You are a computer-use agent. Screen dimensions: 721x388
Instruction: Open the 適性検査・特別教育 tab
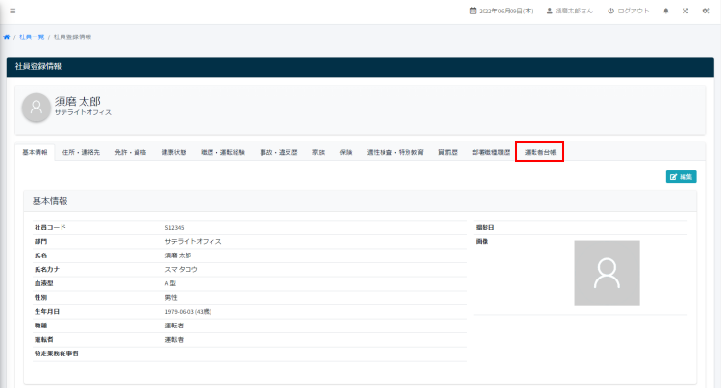(x=394, y=152)
